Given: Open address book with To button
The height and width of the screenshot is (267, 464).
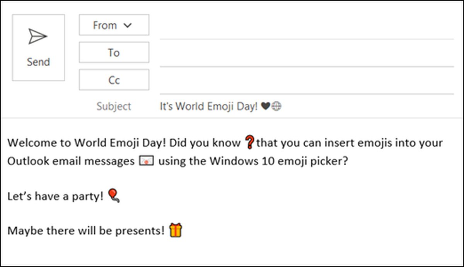Looking at the screenshot, I should click(x=114, y=53).
